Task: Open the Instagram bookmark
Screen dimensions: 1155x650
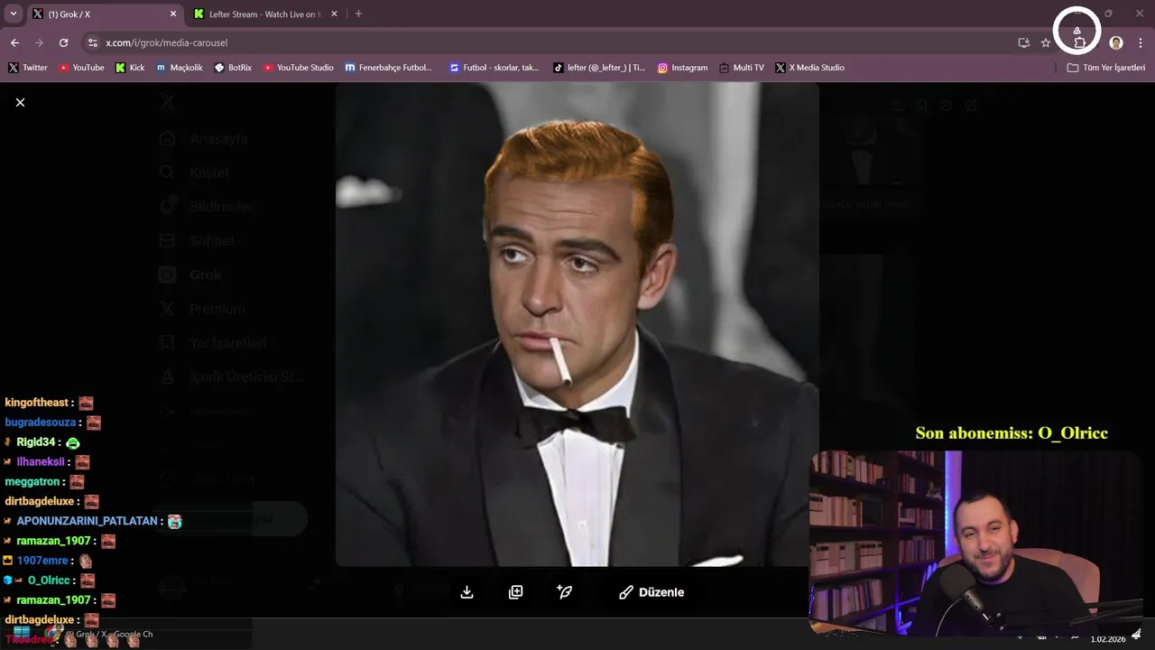Action: tap(682, 68)
